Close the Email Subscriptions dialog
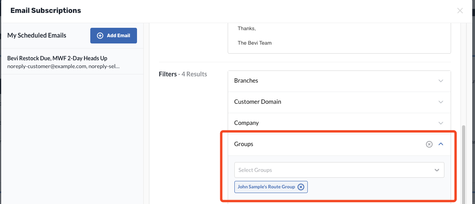 click(460, 11)
